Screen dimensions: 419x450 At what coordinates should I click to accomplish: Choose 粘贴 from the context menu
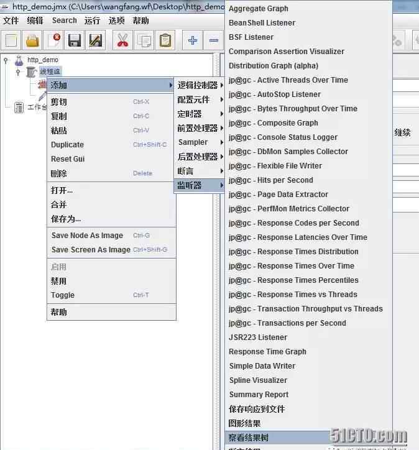pyautogui.click(x=111, y=131)
